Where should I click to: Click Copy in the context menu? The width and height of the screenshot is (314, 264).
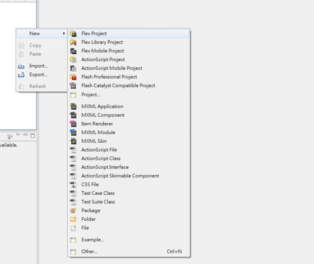click(x=42, y=45)
